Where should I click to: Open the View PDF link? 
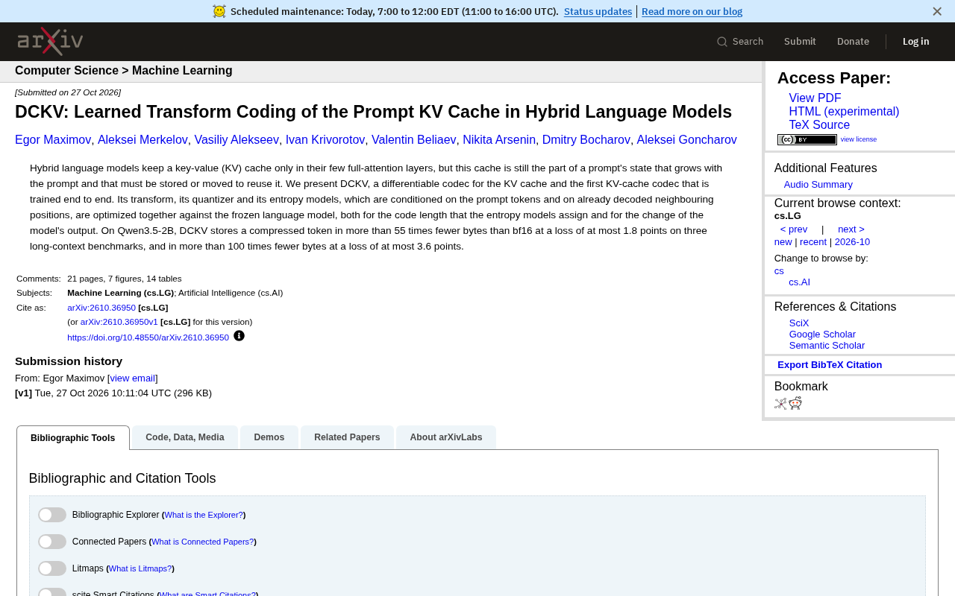click(x=815, y=98)
